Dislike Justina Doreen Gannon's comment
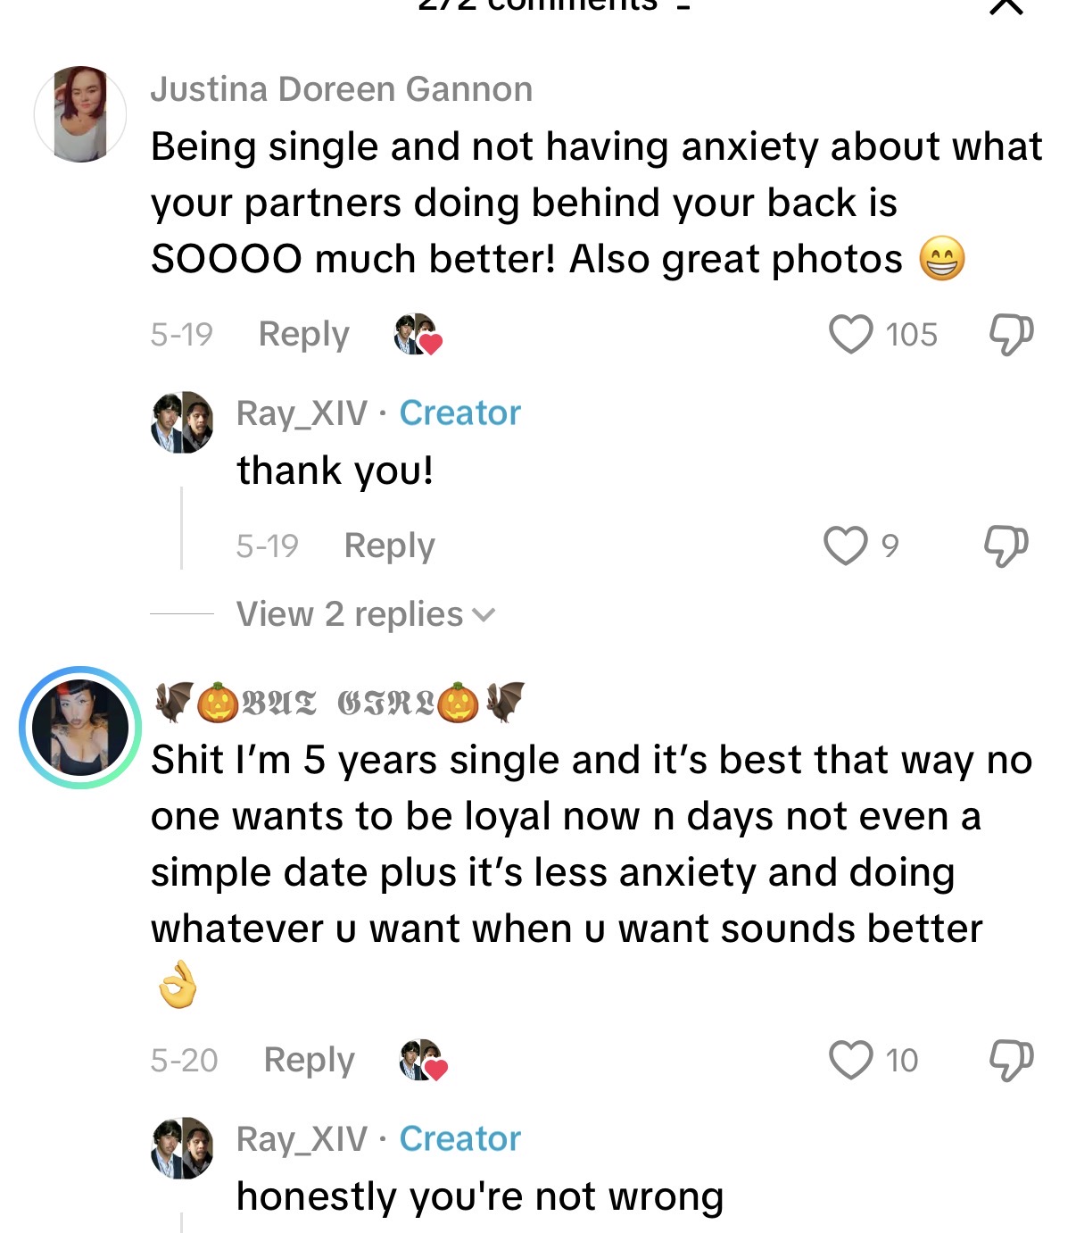This screenshot has height=1233, width=1076. [1011, 334]
